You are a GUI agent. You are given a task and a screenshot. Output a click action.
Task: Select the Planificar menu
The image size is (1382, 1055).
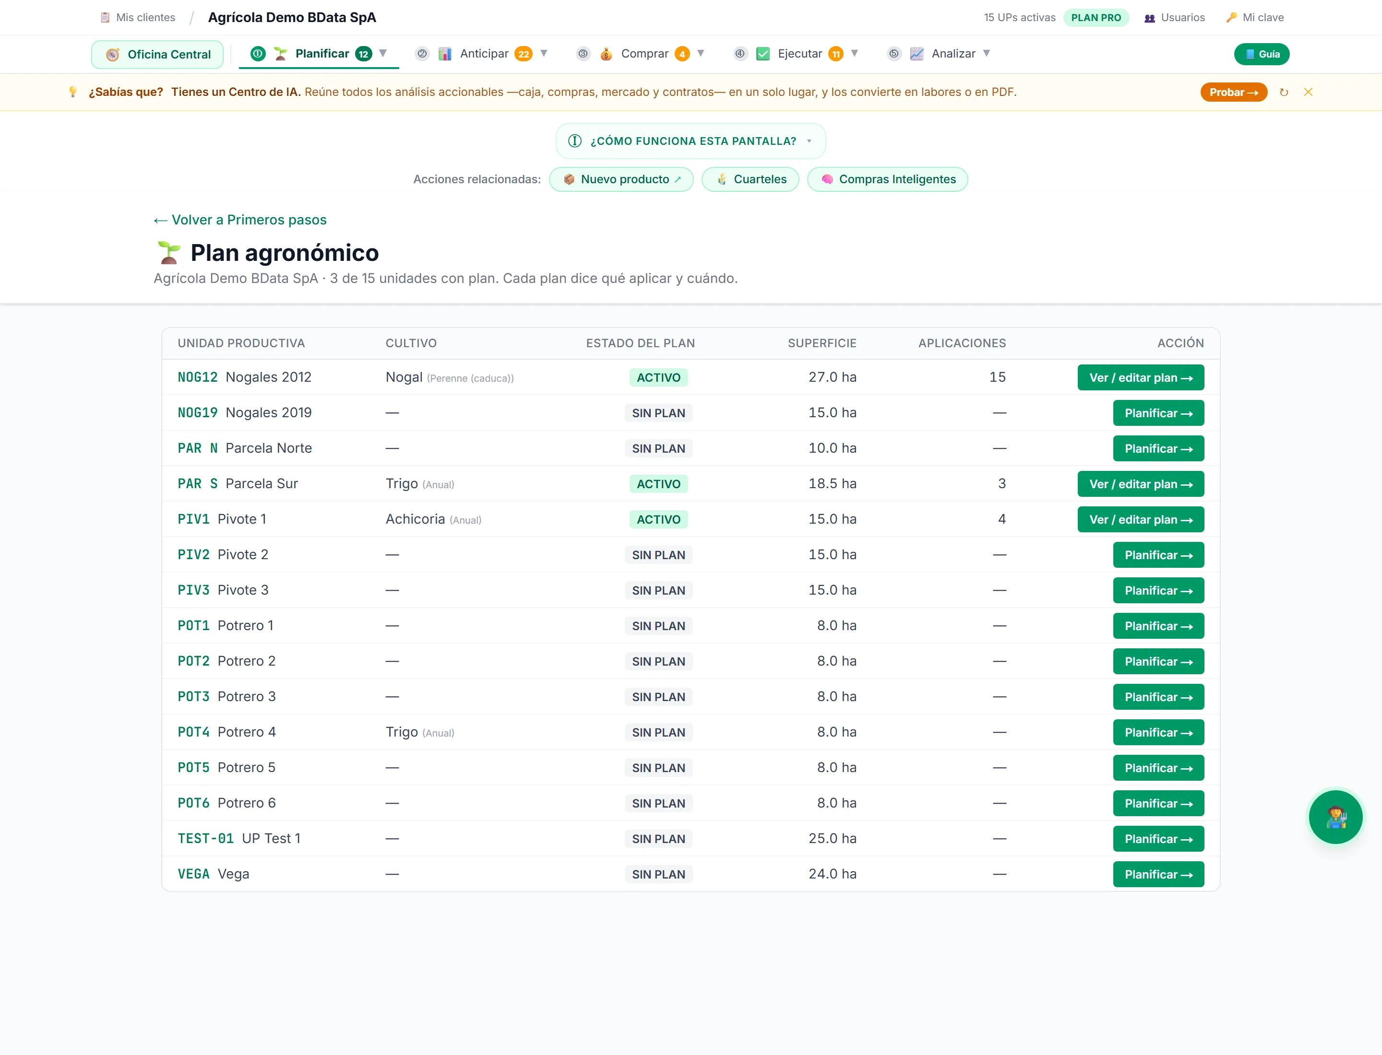319,54
